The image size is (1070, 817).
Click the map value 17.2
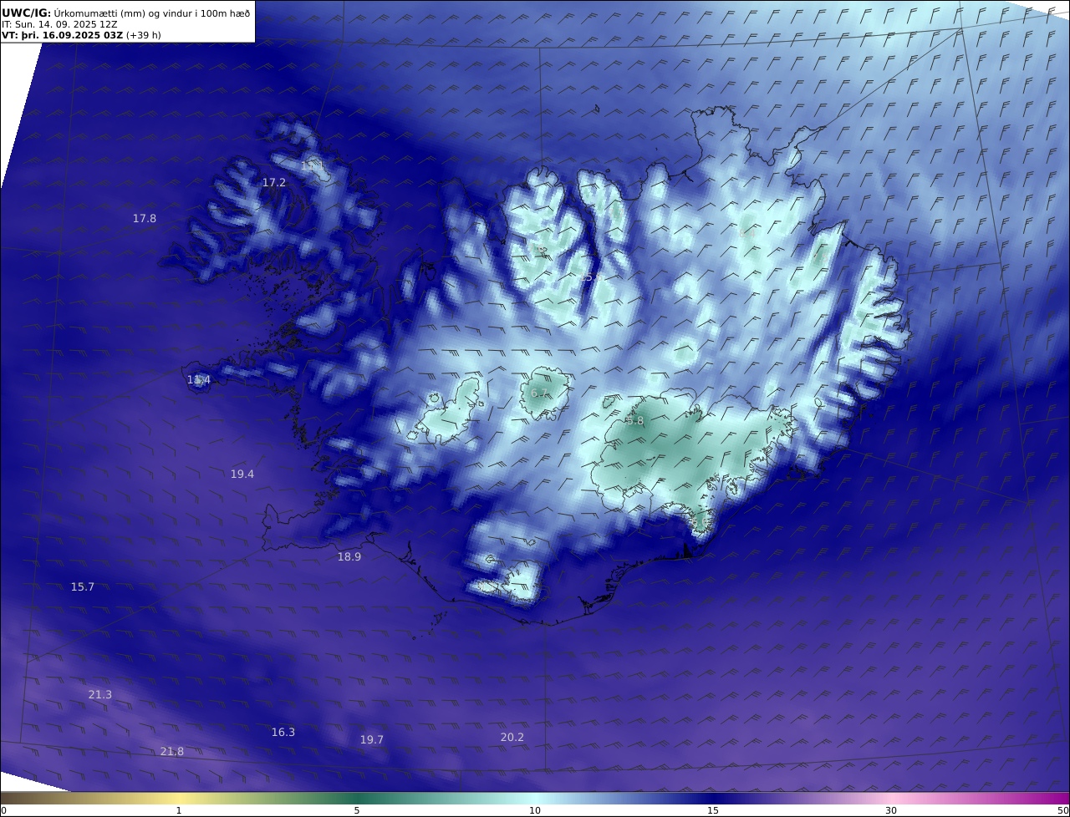click(274, 182)
